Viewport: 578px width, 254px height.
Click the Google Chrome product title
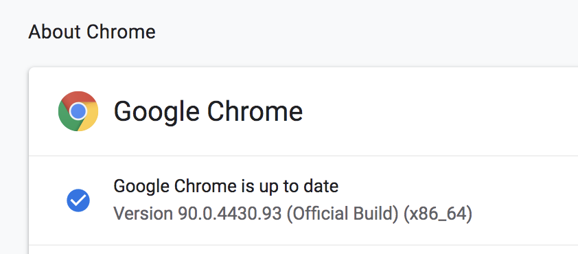coord(208,112)
